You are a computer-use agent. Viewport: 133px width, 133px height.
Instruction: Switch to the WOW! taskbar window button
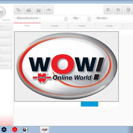pos(45,129)
